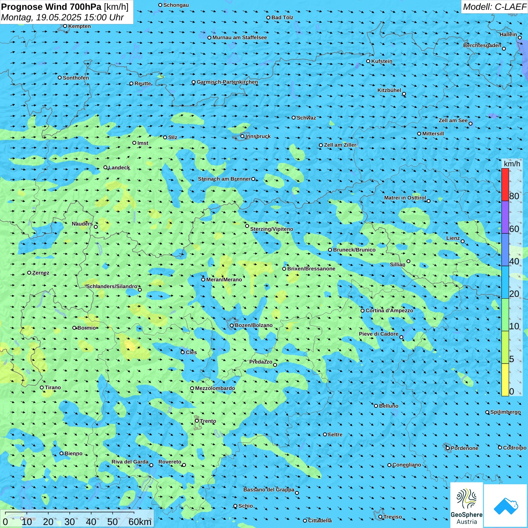Click the Zell am See marker

pyautogui.click(x=470, y=123)
